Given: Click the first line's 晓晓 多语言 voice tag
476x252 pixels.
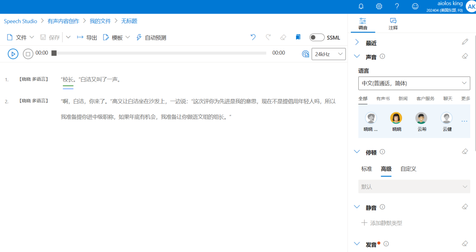Looking at the screenshot, I should click(33, 79).
